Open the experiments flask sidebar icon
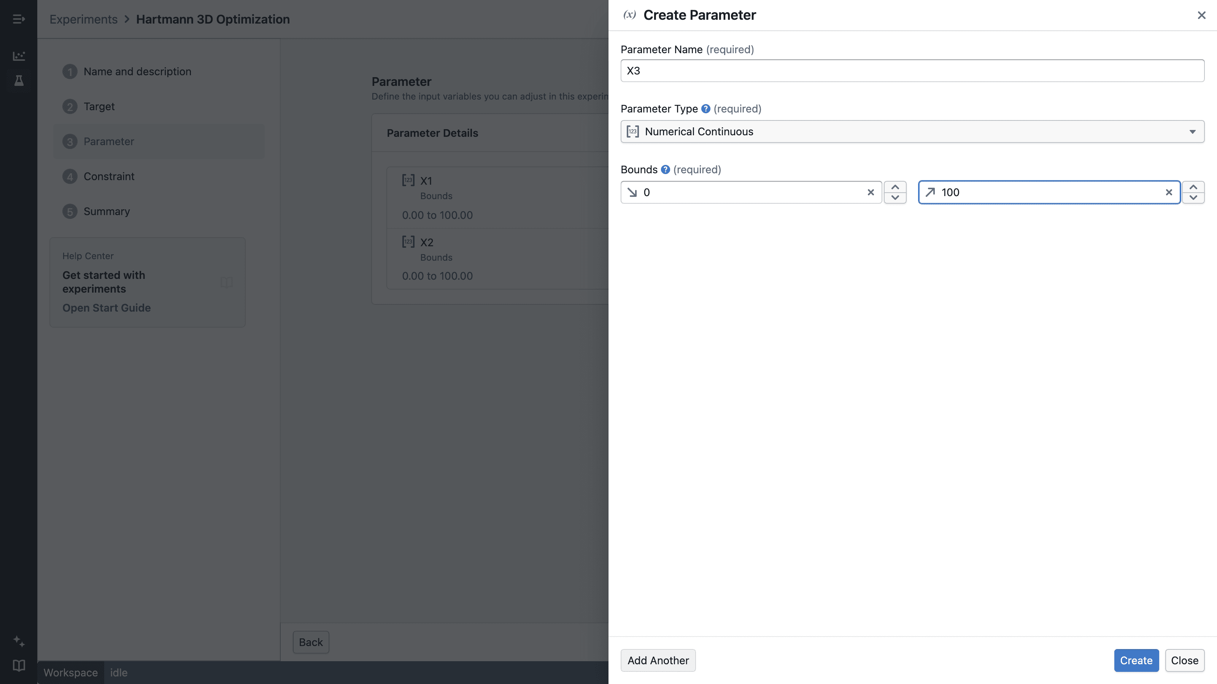The height and width of the screenshot is (684, 1217). (x=18, y=81)
